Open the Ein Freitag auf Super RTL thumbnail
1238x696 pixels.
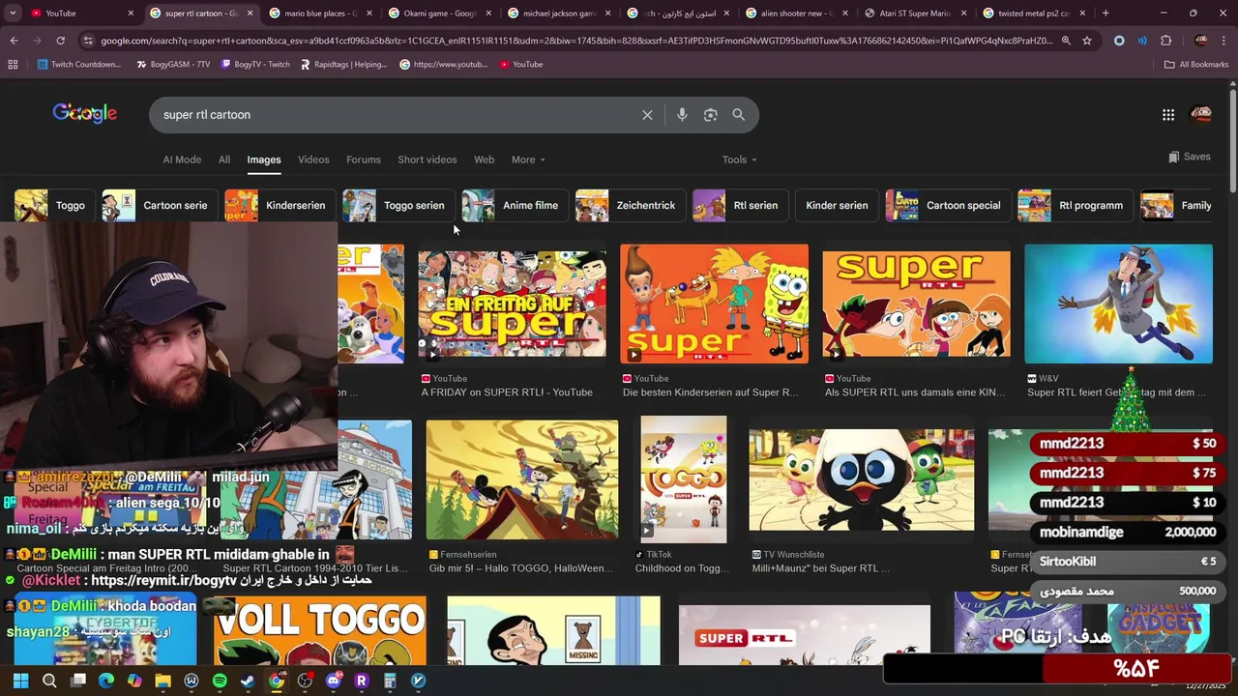(513, 304)
